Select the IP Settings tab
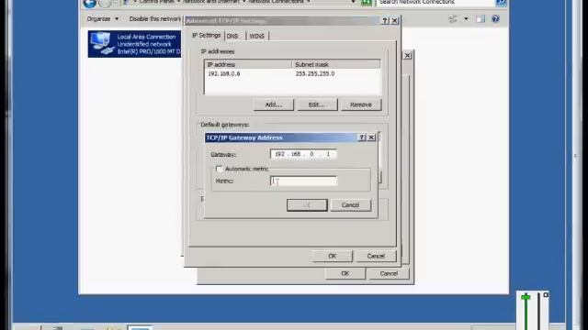Viewport: 588px width, 330px height. pyautogui.click(x=206, y=36)
